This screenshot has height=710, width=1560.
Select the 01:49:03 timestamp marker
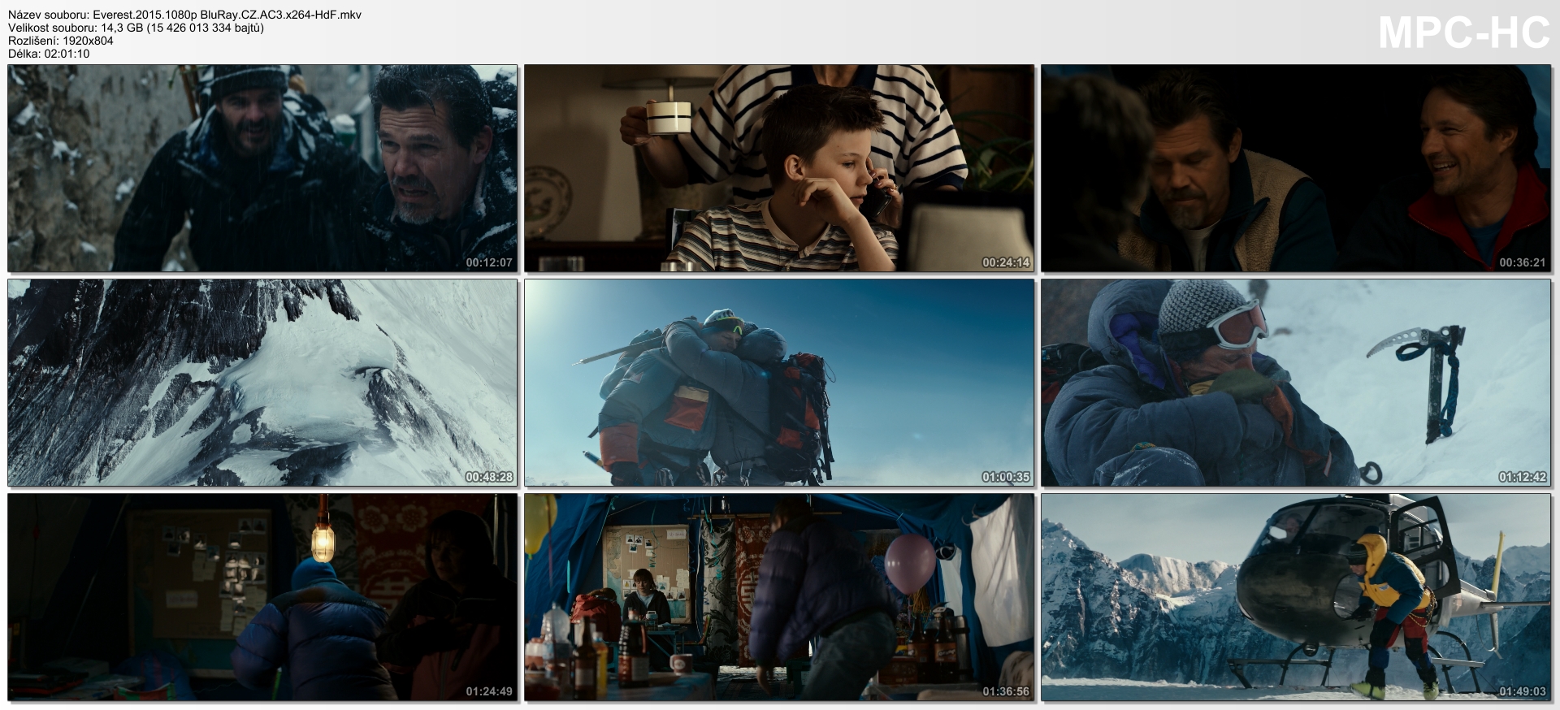pos(1522,691)
